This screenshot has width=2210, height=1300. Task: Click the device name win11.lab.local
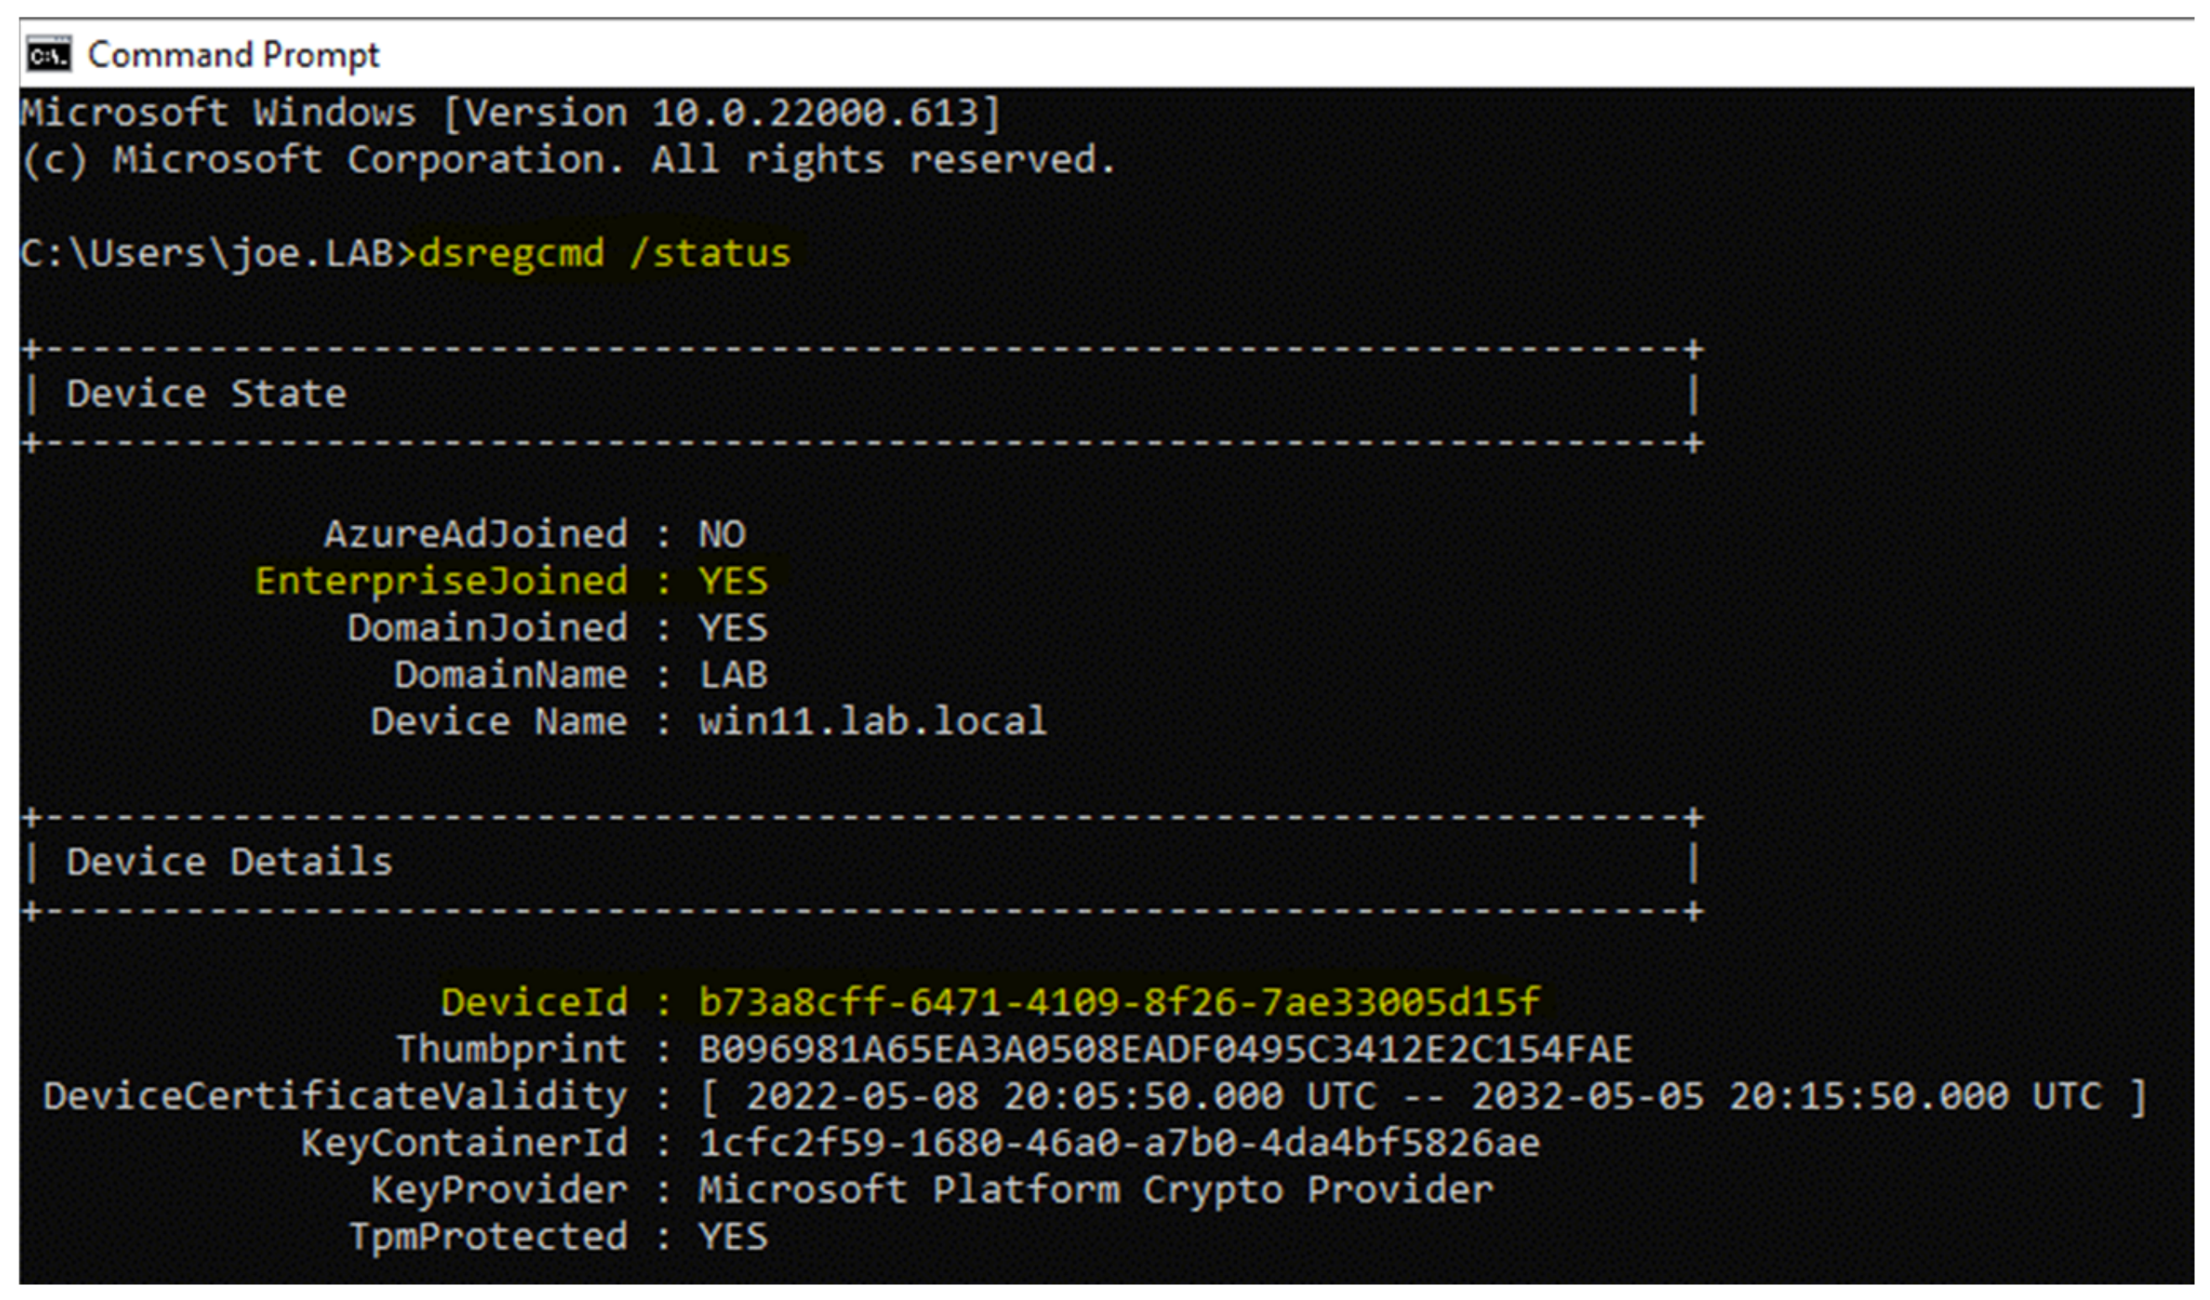coord(872,722)
